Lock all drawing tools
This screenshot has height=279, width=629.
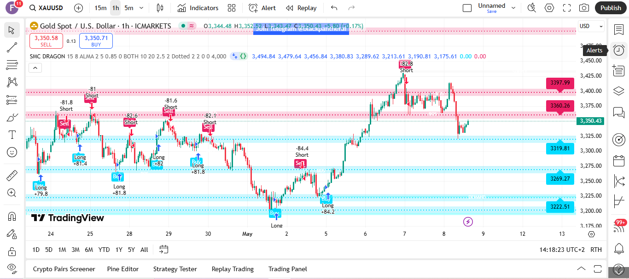pos(12,251)
